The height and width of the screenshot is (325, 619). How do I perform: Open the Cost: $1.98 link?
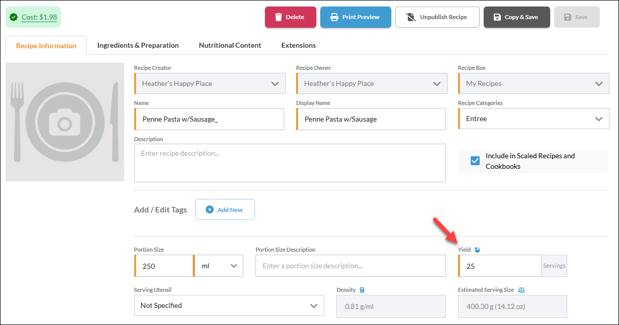(x=39, y=17)
